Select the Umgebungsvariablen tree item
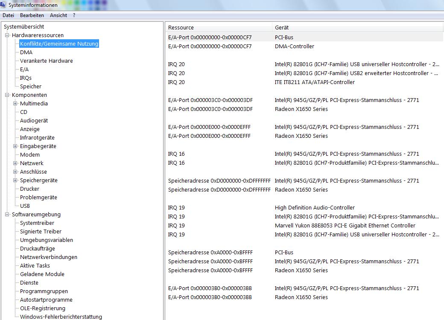Image resolution: width=444 pixels, height=320 pixels. (47, 240)
